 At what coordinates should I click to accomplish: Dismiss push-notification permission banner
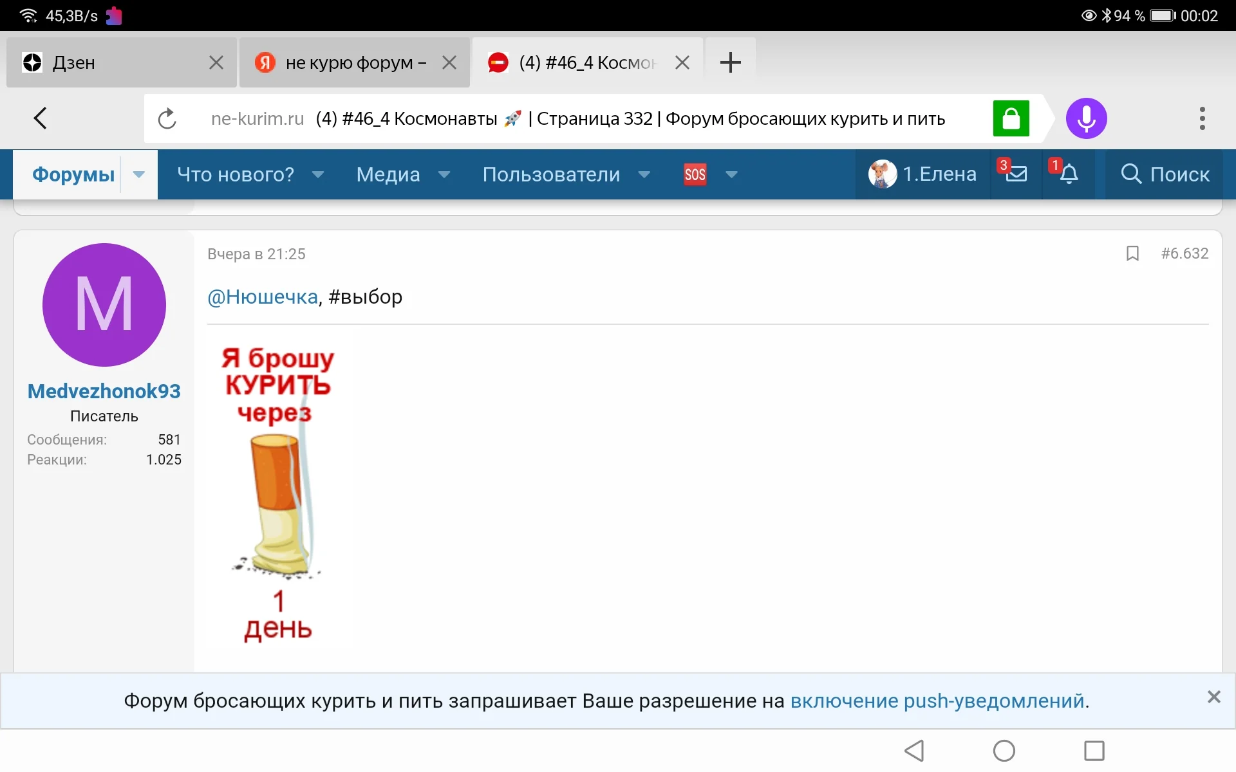1214,696
